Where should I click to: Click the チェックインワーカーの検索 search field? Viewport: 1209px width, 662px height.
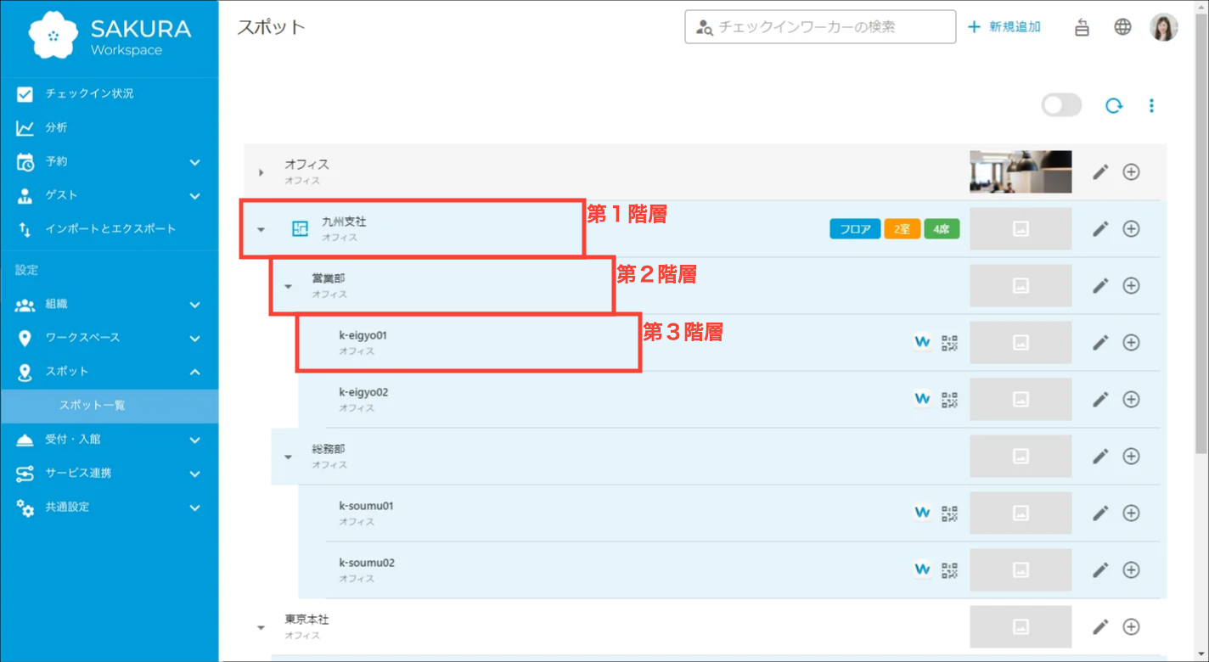[x=820, y=27]
